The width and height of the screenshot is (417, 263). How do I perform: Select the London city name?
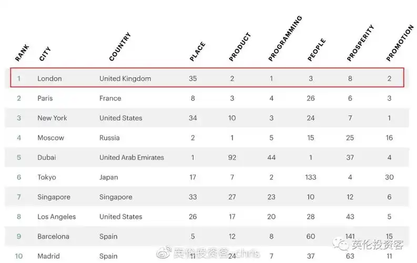coord(49,79)
